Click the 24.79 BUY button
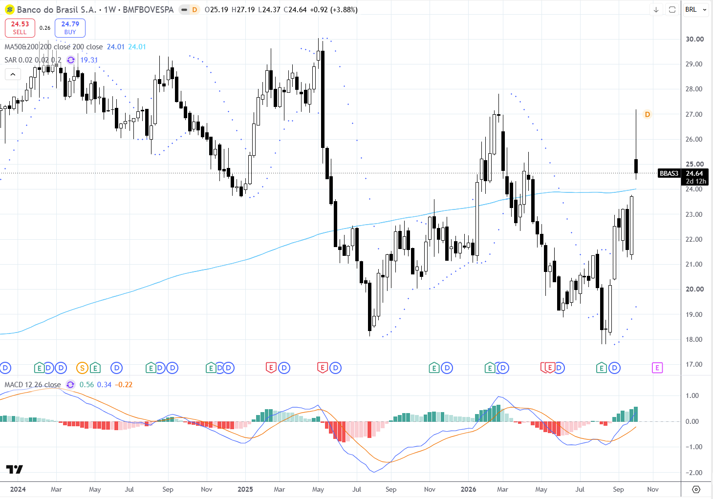The width and height of the screenshot is (713, 499). click(70, 28)
